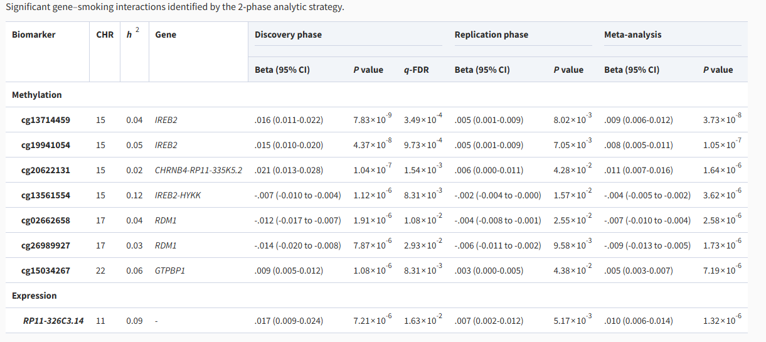Click the Expression section heading
Screen dimensions: 766x342
[35, 296]
